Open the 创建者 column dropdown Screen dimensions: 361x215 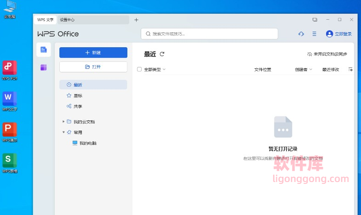coord(304,70)
